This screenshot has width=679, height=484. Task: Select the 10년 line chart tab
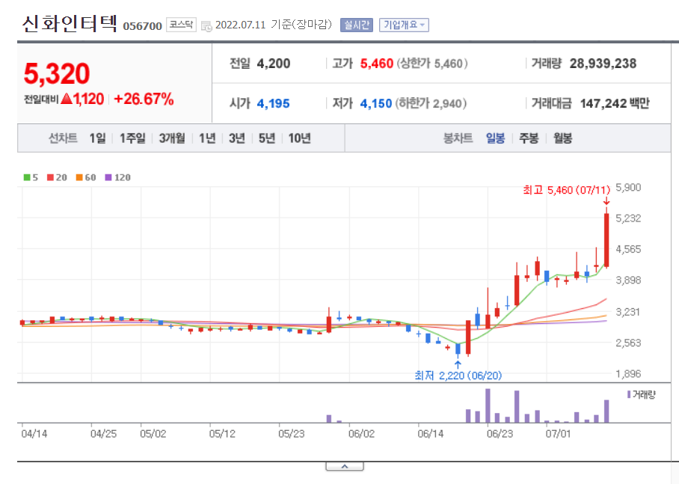299,138
